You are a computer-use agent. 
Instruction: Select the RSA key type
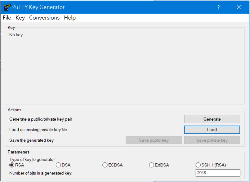point(17,165)
